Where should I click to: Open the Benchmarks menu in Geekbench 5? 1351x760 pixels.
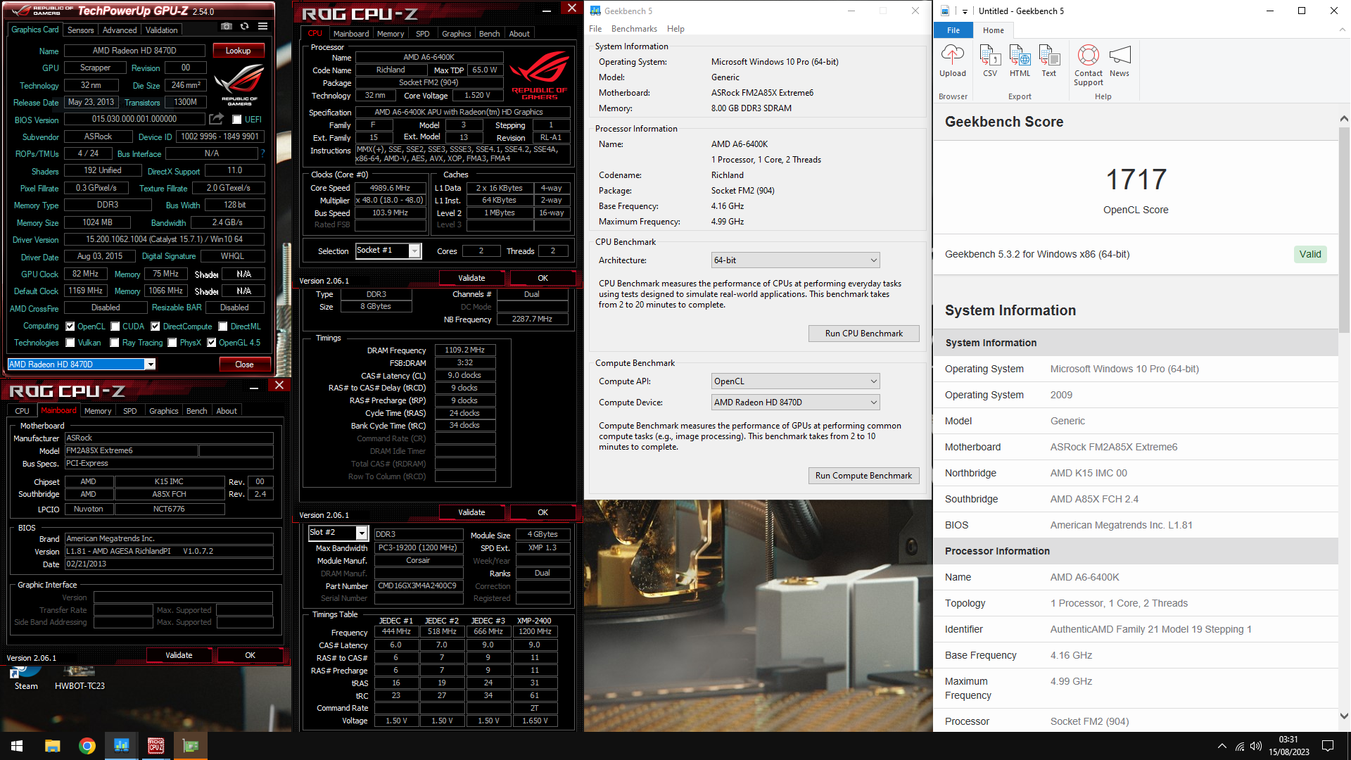click(634, 29)
